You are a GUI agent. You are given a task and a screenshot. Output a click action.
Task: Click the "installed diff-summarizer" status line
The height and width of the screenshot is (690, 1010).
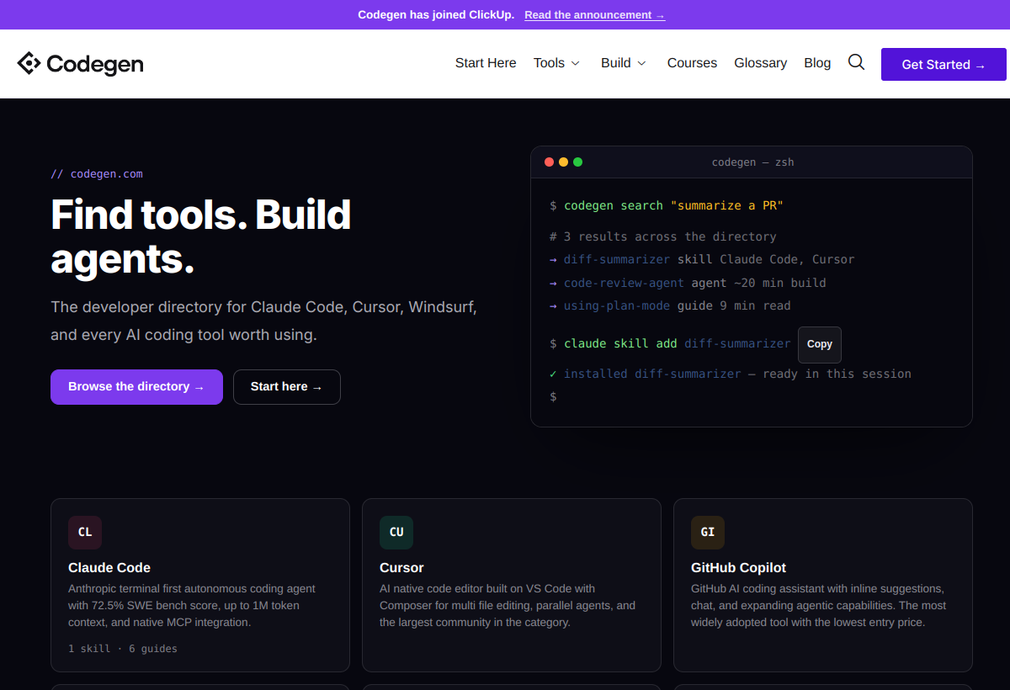(x=731, y=374)
